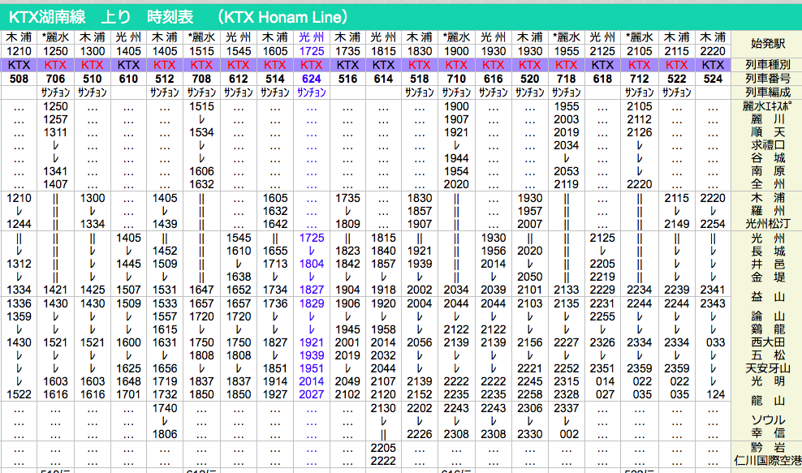The width and height of the screenshot is (802, 473).
Task: Select the 論山 station label
Action: [x=768, y=316]
